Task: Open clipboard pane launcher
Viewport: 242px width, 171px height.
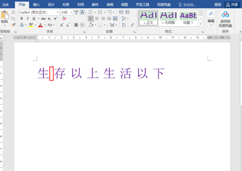Action: (15, 32)
